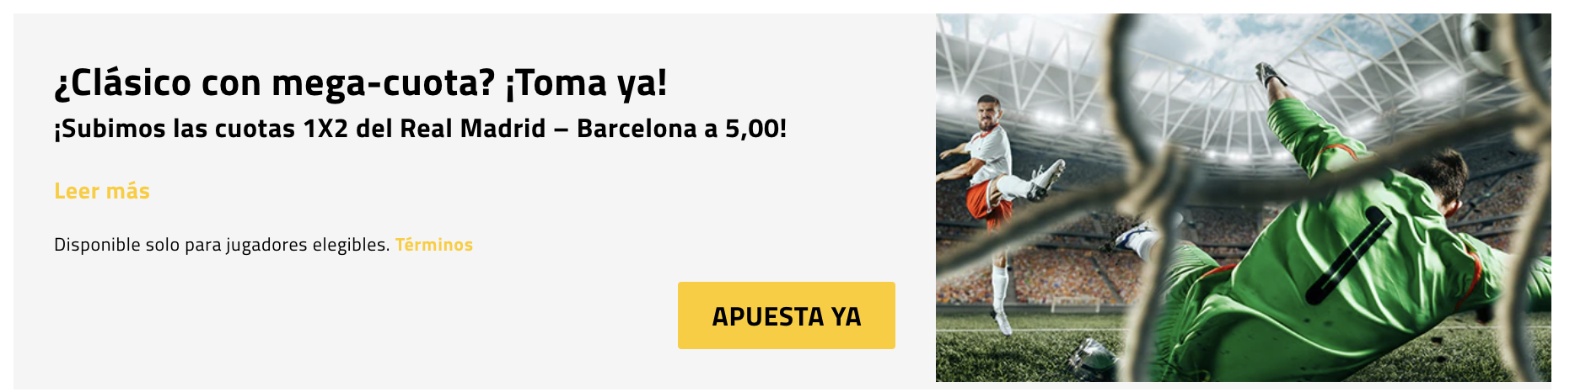Open the Términos link
1575x392 pixels.
coord(434,245)
